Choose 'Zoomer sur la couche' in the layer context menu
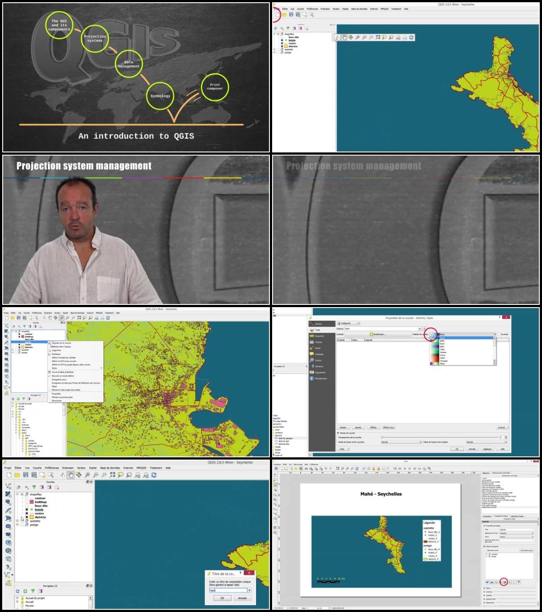 click(61, 343)
